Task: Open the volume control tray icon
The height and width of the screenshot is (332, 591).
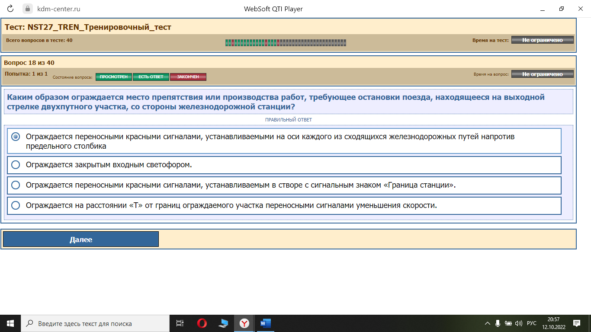Action: (x=519, y=323)
